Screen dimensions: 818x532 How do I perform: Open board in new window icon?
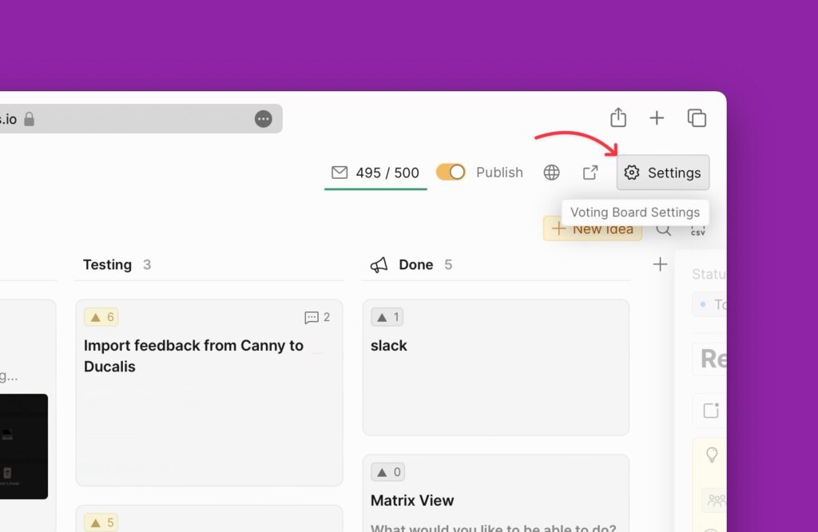[590, 173]
